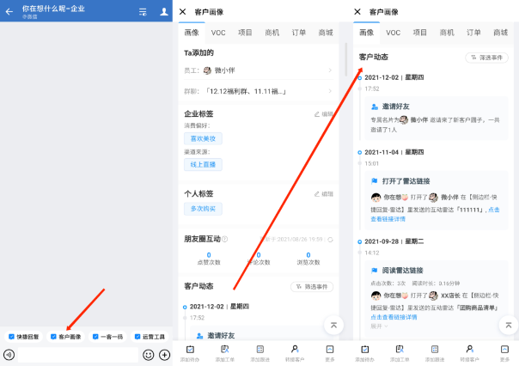Tap 转接客户 in middle panel bottom bar

295,353
